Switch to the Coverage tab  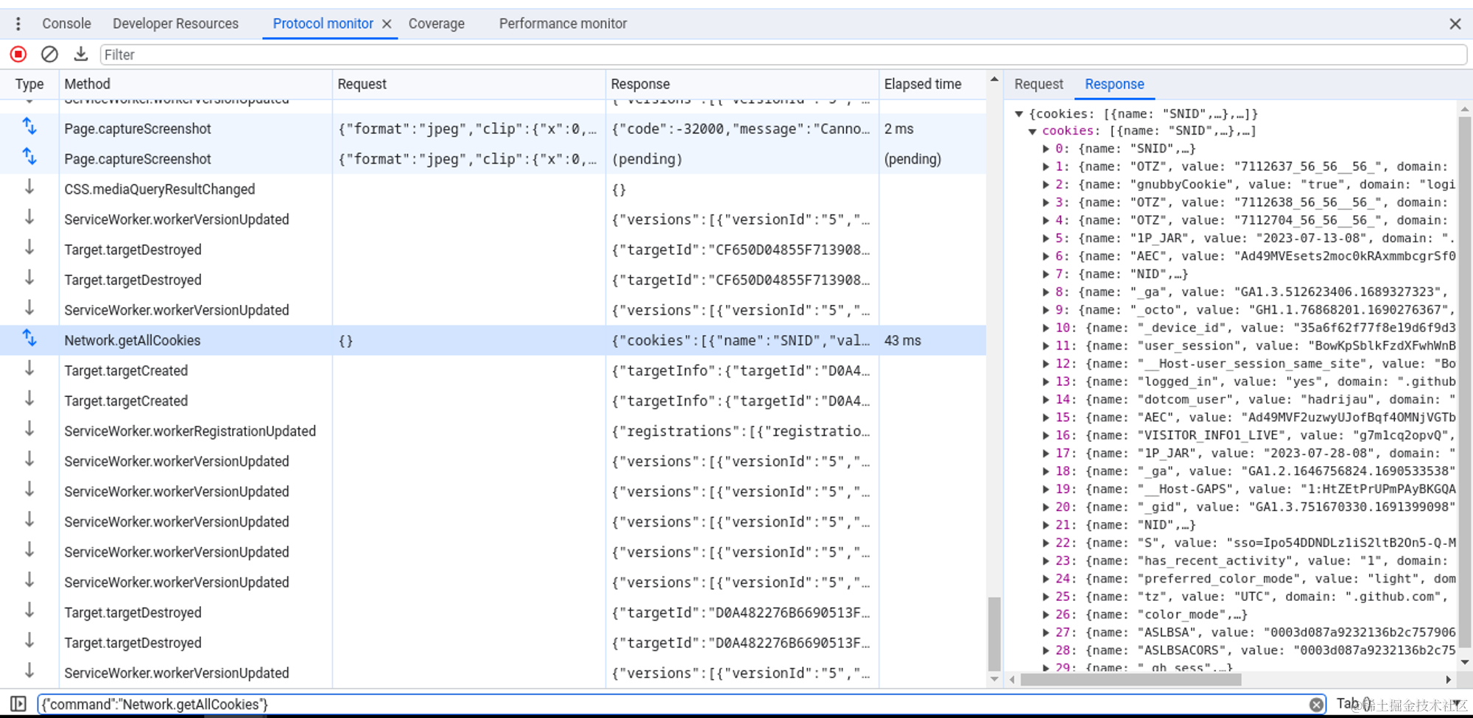pos(437,23)
